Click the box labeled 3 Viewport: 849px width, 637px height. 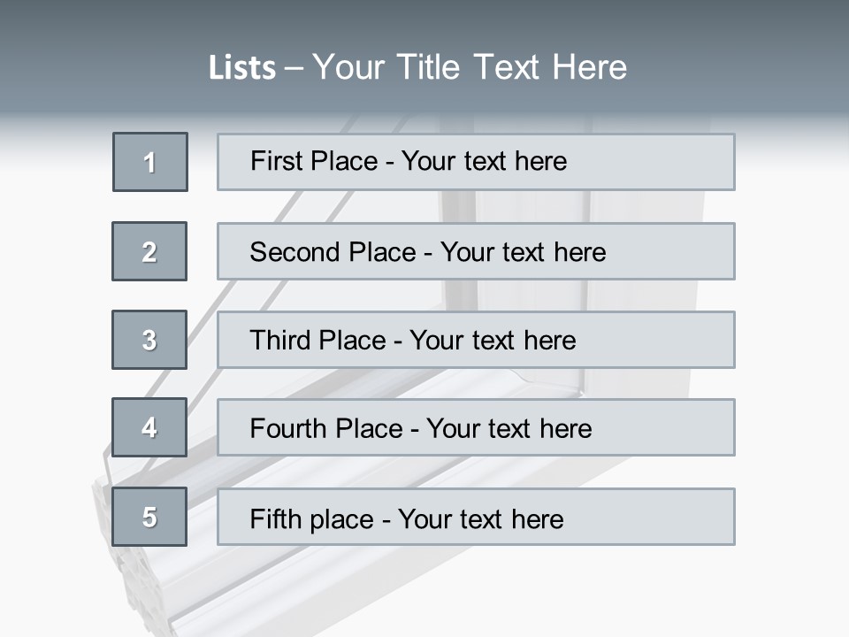pyautogui.click(x=149, y=340)
